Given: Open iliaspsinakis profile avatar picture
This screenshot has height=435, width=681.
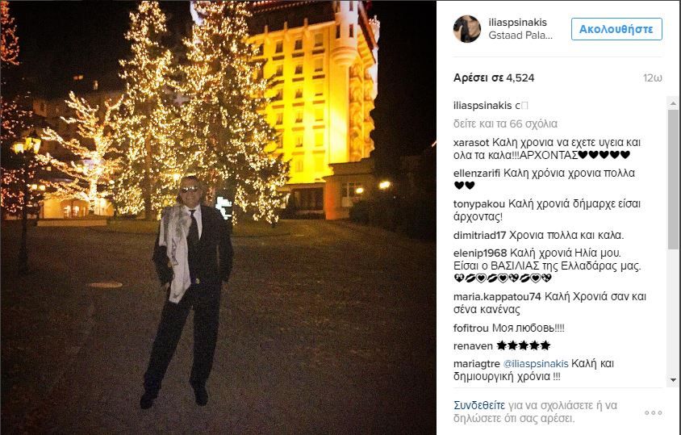Looking at the screenshot, I should (x=467, y=29).
